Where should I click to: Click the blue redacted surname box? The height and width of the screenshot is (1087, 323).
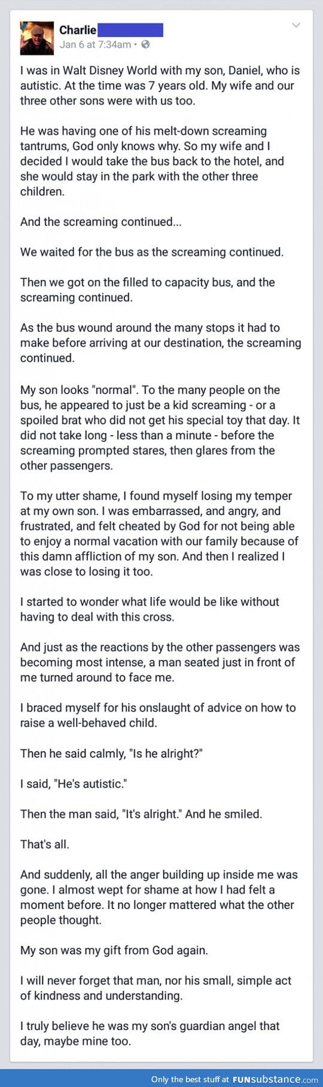point(130,30)
